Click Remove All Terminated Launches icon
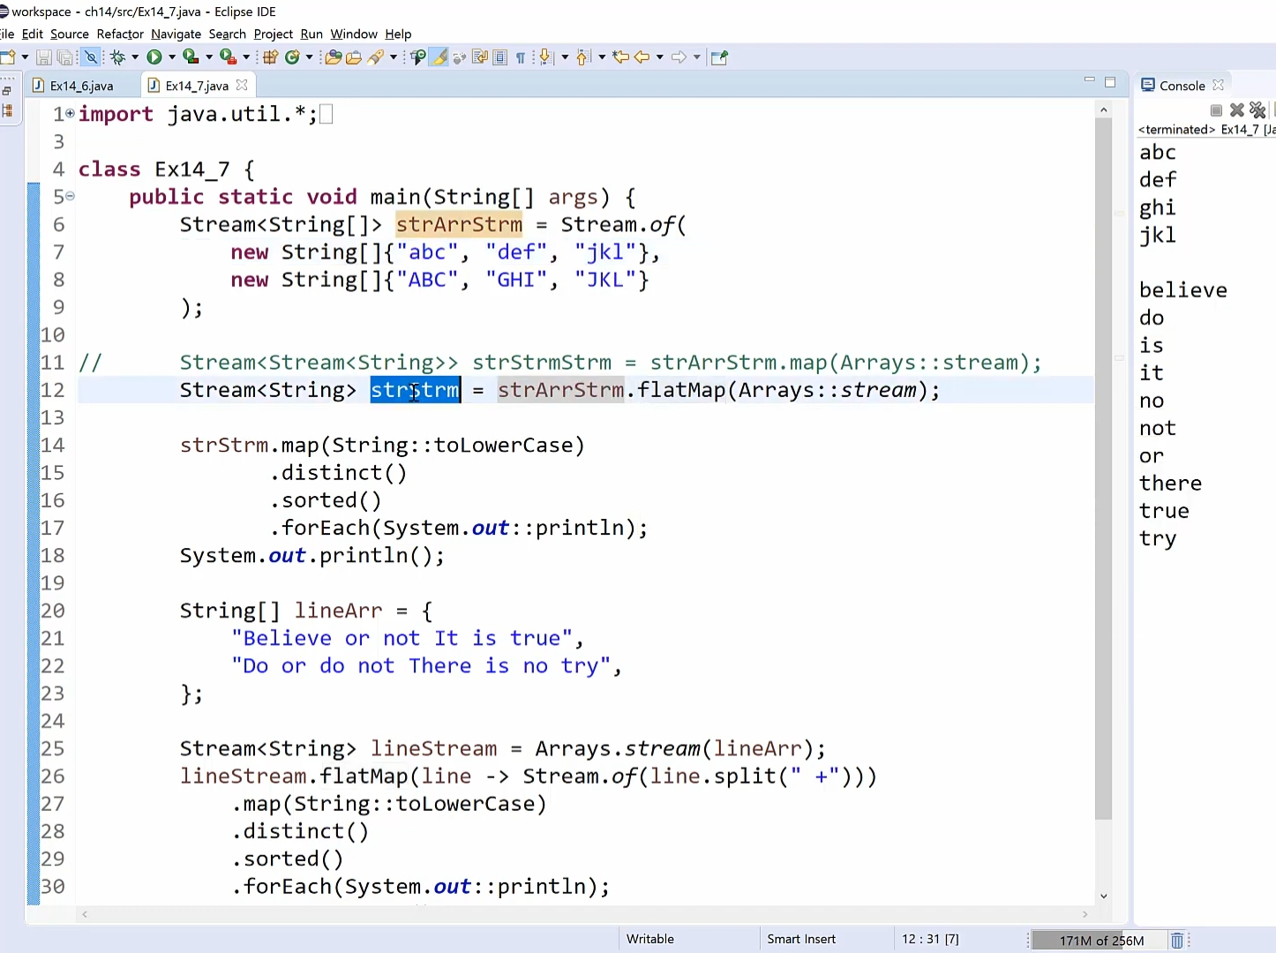The height and width of the screenshot is (953, 1276). pyautogui.click(x=1258, y=110)
